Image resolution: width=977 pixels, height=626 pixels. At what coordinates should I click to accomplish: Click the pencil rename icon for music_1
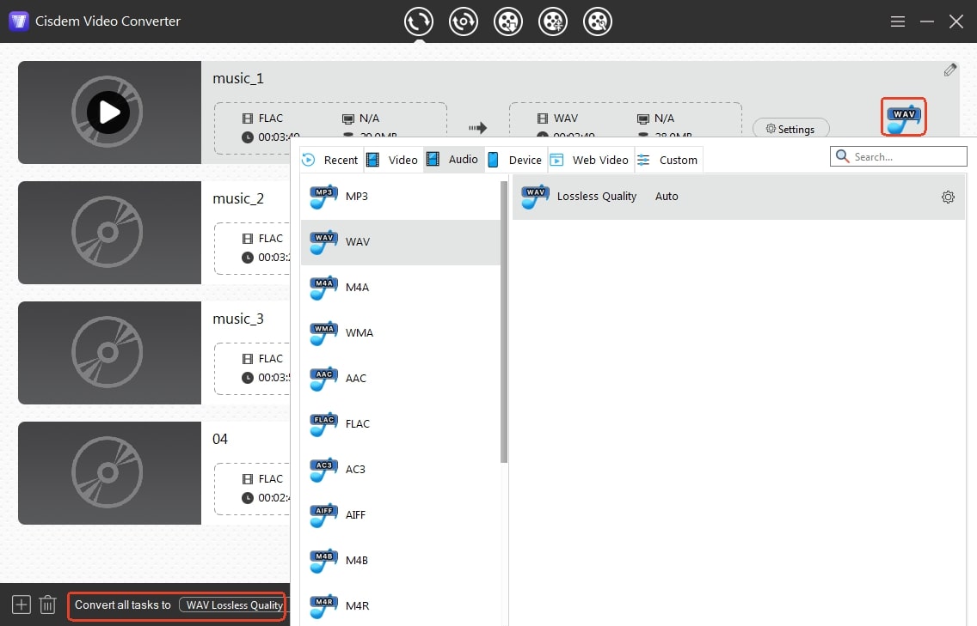pos(949,70)
